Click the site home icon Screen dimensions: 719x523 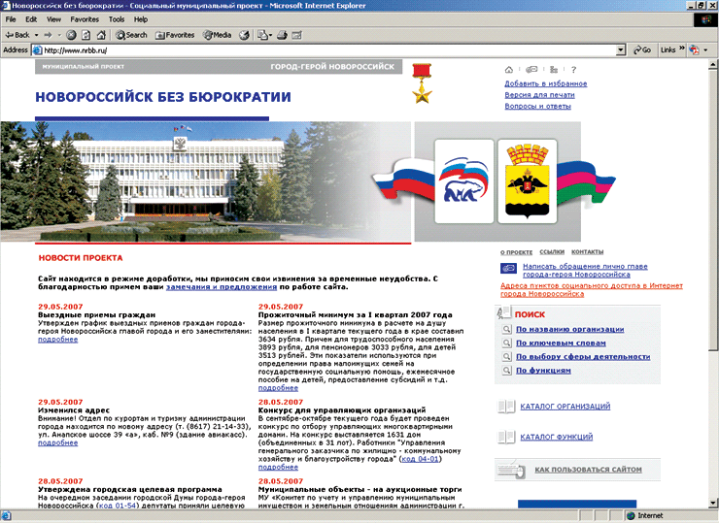coord(509,70)
